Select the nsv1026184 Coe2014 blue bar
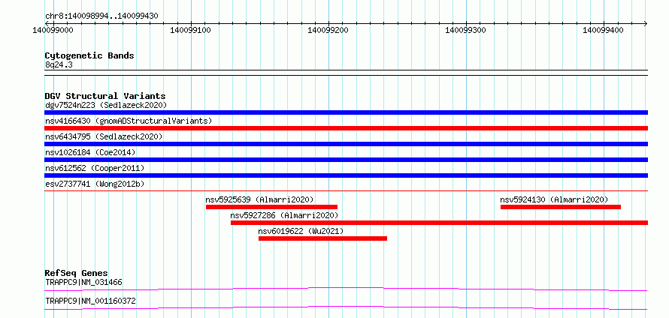This screenshot has height=318, width=669. (x=346, y=160)
